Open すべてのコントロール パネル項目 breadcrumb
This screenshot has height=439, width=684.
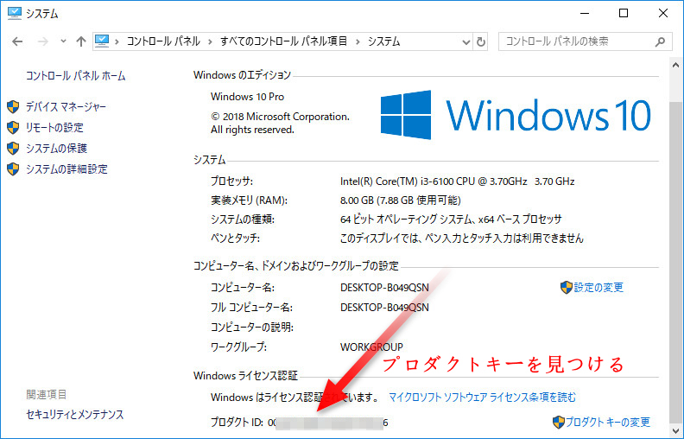284,41
